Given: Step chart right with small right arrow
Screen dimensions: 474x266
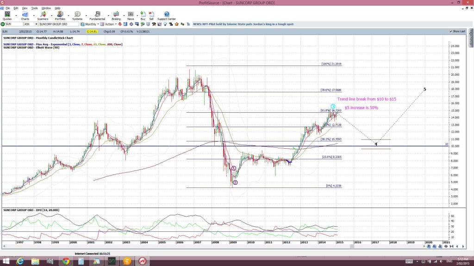Looking at the screenshot, I should 463,246.
